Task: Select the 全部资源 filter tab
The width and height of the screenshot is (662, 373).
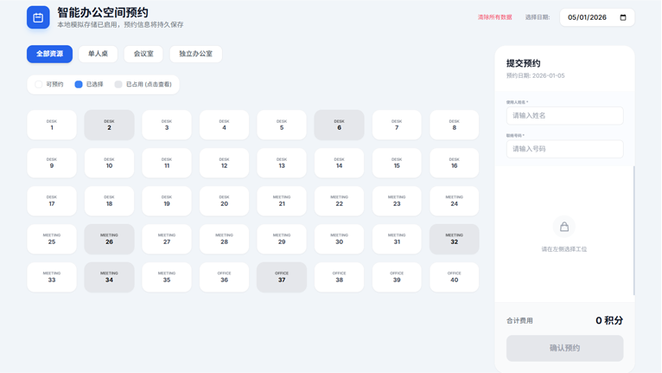Action: (x=49, y=54)
